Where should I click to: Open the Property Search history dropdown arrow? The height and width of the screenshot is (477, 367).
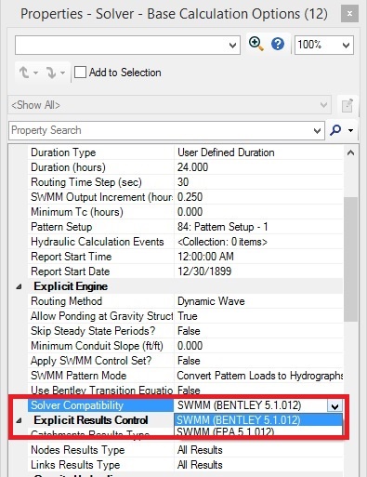(317, 130)
